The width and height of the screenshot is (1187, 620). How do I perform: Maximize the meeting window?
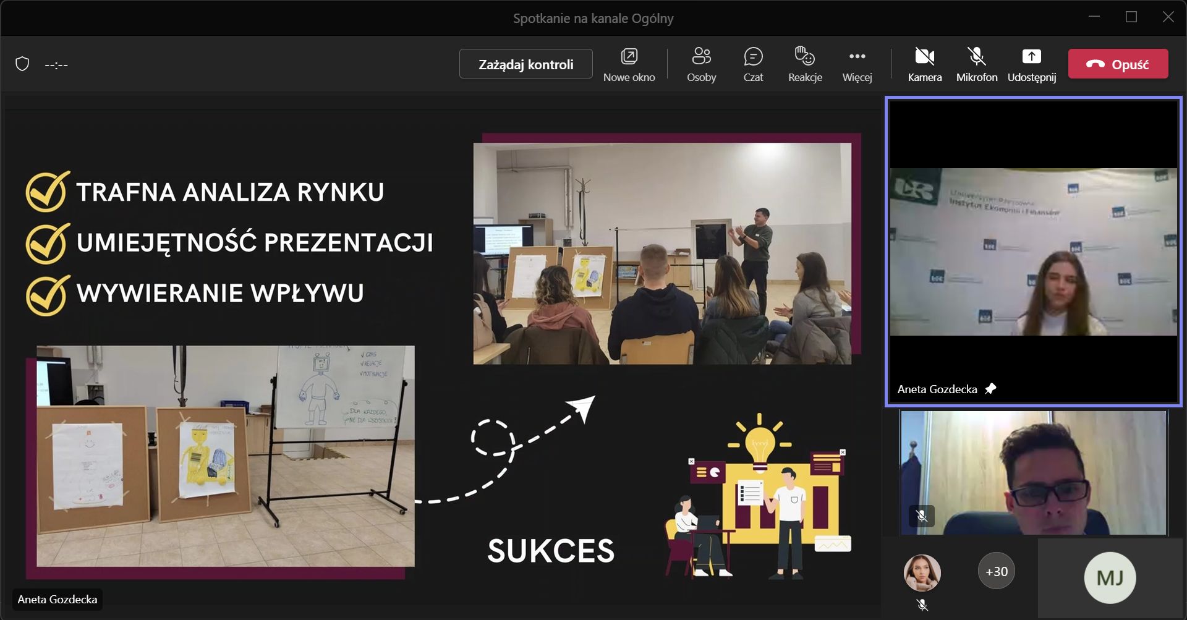pyautogui.click(x=1131, y=17)
